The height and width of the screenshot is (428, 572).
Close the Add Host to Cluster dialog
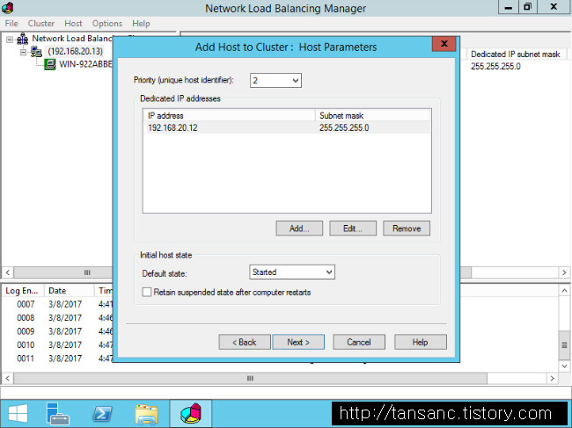(x=444, y=44)
